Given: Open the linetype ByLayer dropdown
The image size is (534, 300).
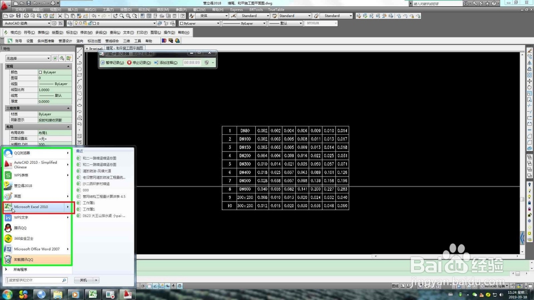Looking at the screenshot, I should coord(244,23).
